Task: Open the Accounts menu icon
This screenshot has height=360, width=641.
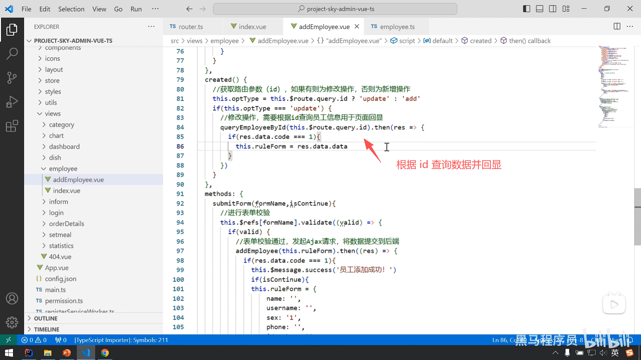Action: pyautogui.click(x=12, y=298)
